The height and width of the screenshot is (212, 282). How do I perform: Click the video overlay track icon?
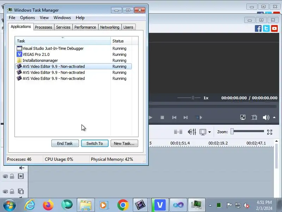pyautogui.click(x=21, y=191)
